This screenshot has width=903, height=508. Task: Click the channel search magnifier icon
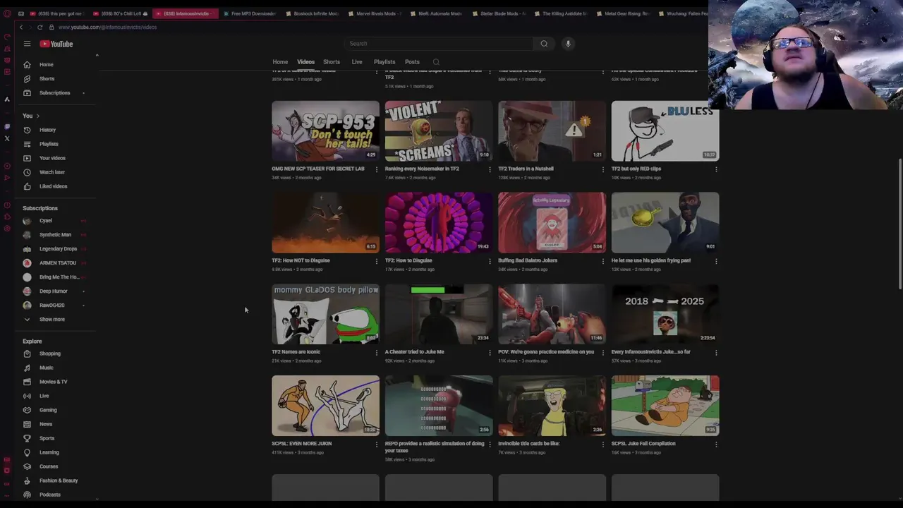(436, 62)
